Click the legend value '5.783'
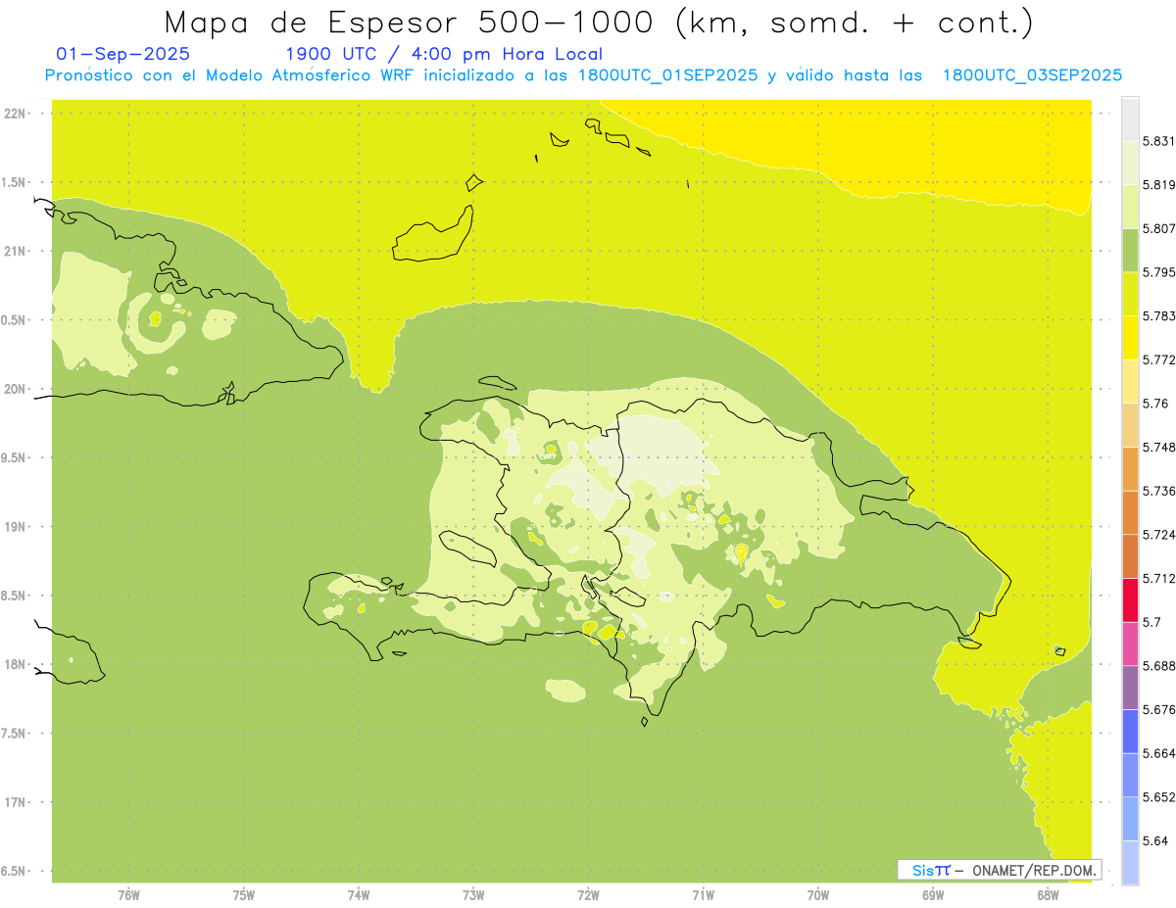Screen dimensions: 1176x908 pos(1159,315)
